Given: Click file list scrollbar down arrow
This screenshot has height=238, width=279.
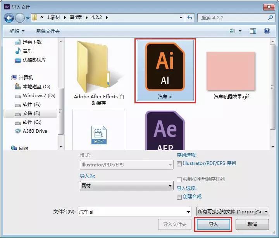Looking at the screenshot, I should coord(272,147).
